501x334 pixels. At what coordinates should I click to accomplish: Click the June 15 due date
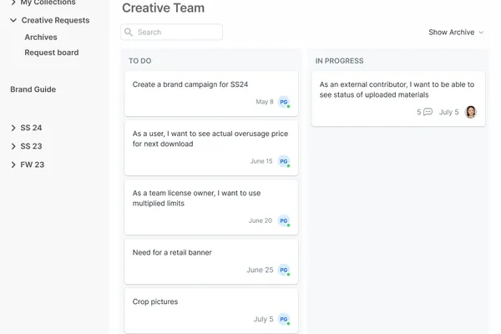coord(261,161)
